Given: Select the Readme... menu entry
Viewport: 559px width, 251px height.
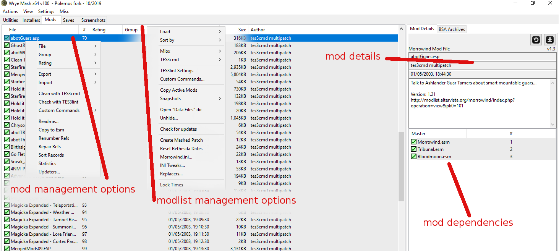Looking at the screenshot, I should (49, 121).
